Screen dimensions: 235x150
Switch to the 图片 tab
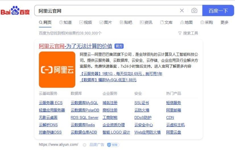pos(106,22)
